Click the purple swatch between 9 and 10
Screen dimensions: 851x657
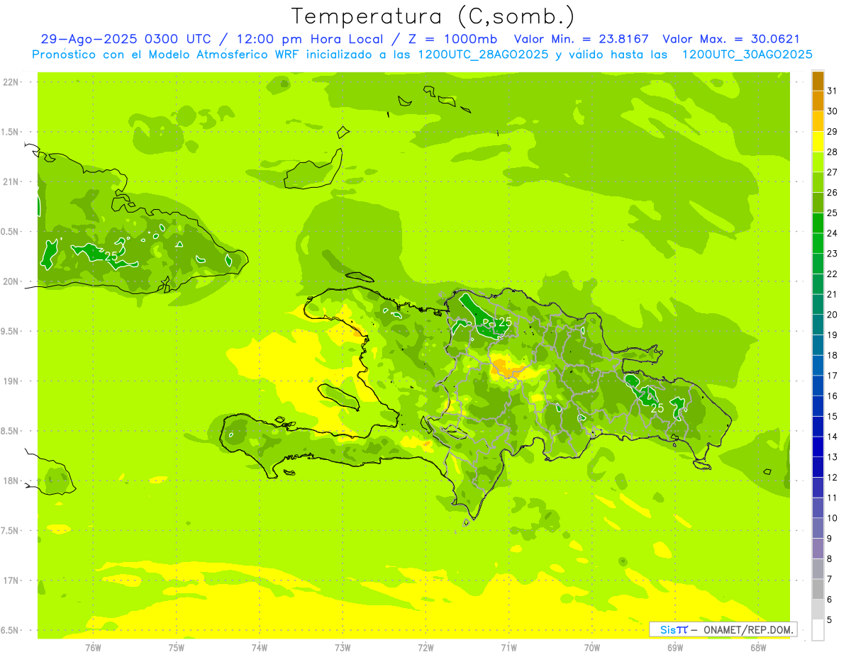click(818, 528)
